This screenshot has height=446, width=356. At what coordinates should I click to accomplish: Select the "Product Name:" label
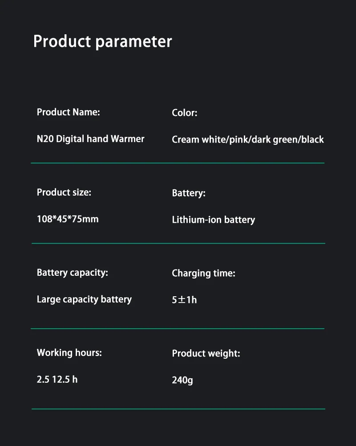pos(68,112)
